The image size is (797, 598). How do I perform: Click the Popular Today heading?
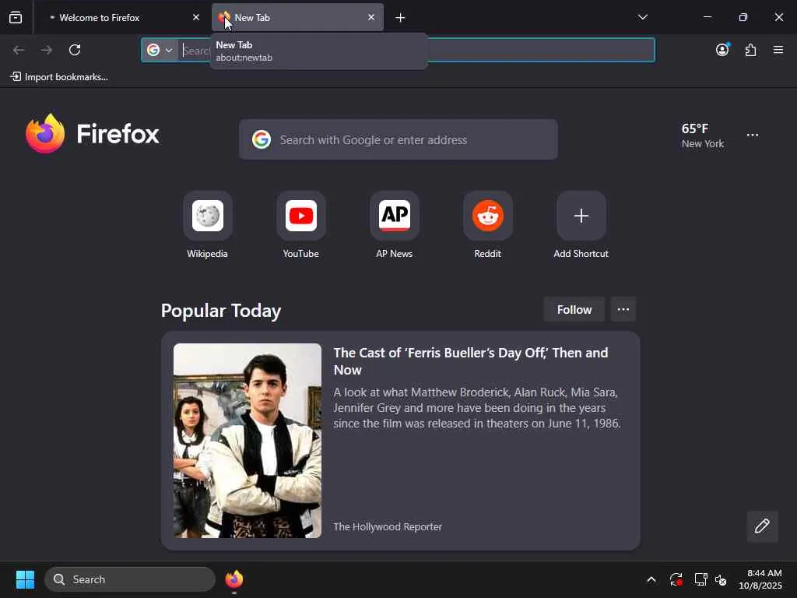[221, 310]
